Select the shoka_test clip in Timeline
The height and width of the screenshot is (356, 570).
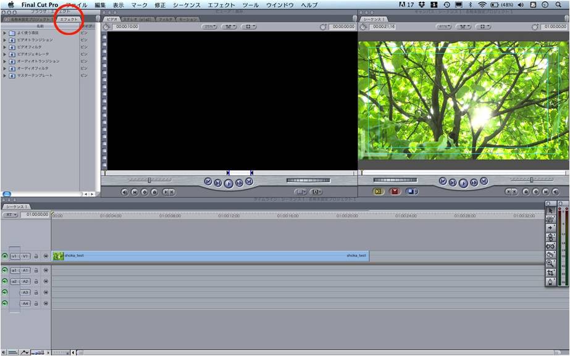[x=211, y=255]
